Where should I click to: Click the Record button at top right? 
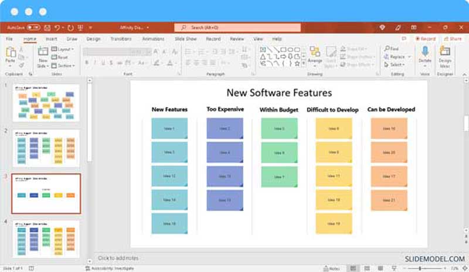[x=426, y=39]
